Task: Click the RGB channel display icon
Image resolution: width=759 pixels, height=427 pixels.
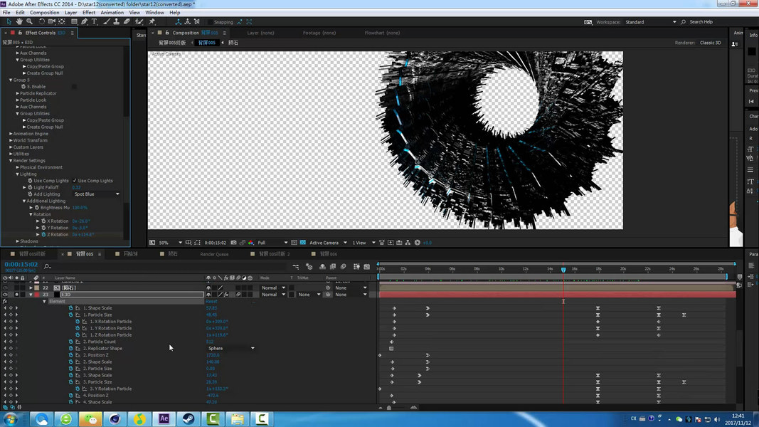Action: click(x=250, y=243)
